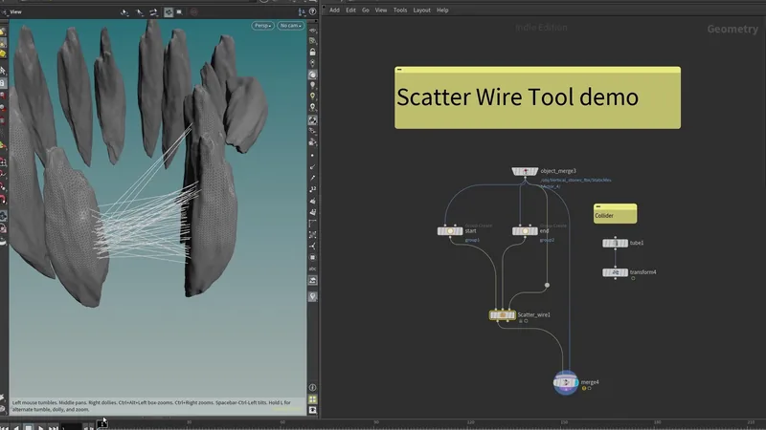Open the Layout menu
Image resolution: width=766 pixels, height=430 pixels.
tap(421, 11)
